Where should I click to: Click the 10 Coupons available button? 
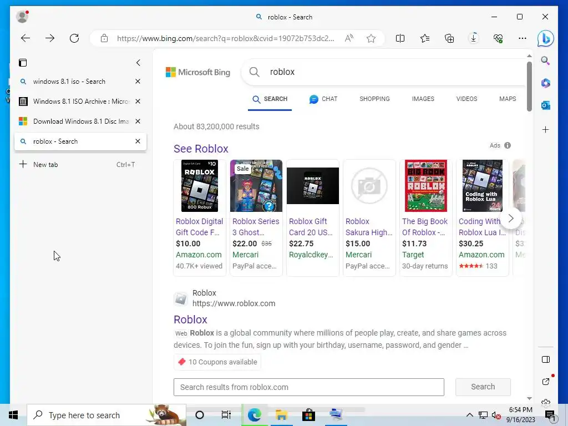click(217, 362)
